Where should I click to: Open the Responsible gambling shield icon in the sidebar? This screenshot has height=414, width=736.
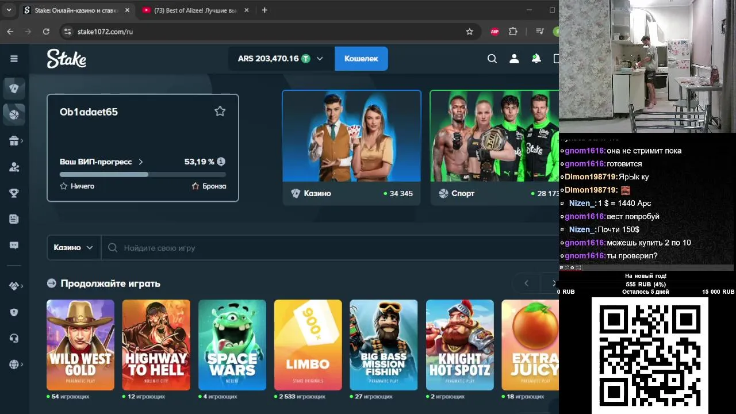coord(14,312)
